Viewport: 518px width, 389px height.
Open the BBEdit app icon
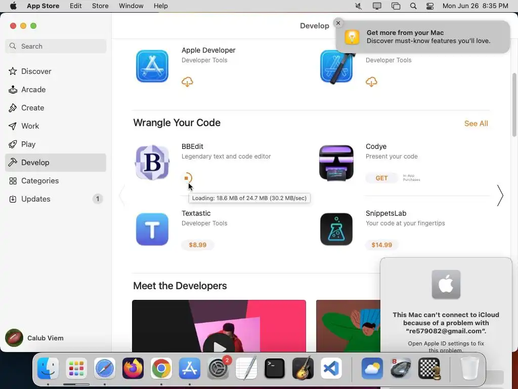coord(152,162)
